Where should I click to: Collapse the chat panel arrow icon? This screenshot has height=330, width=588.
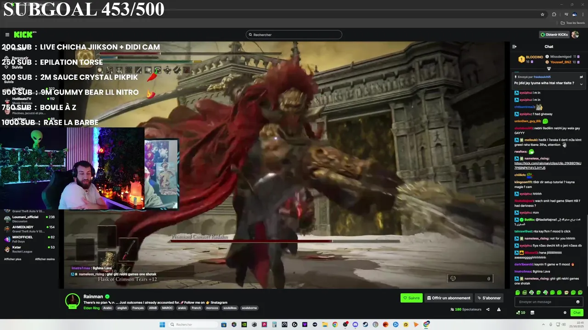[514, 47]
